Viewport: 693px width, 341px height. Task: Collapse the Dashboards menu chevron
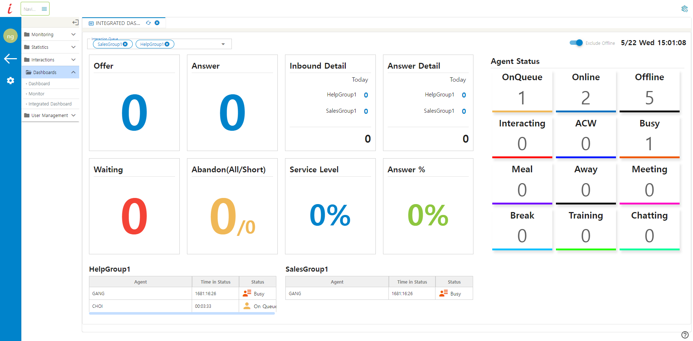[73, 72]
